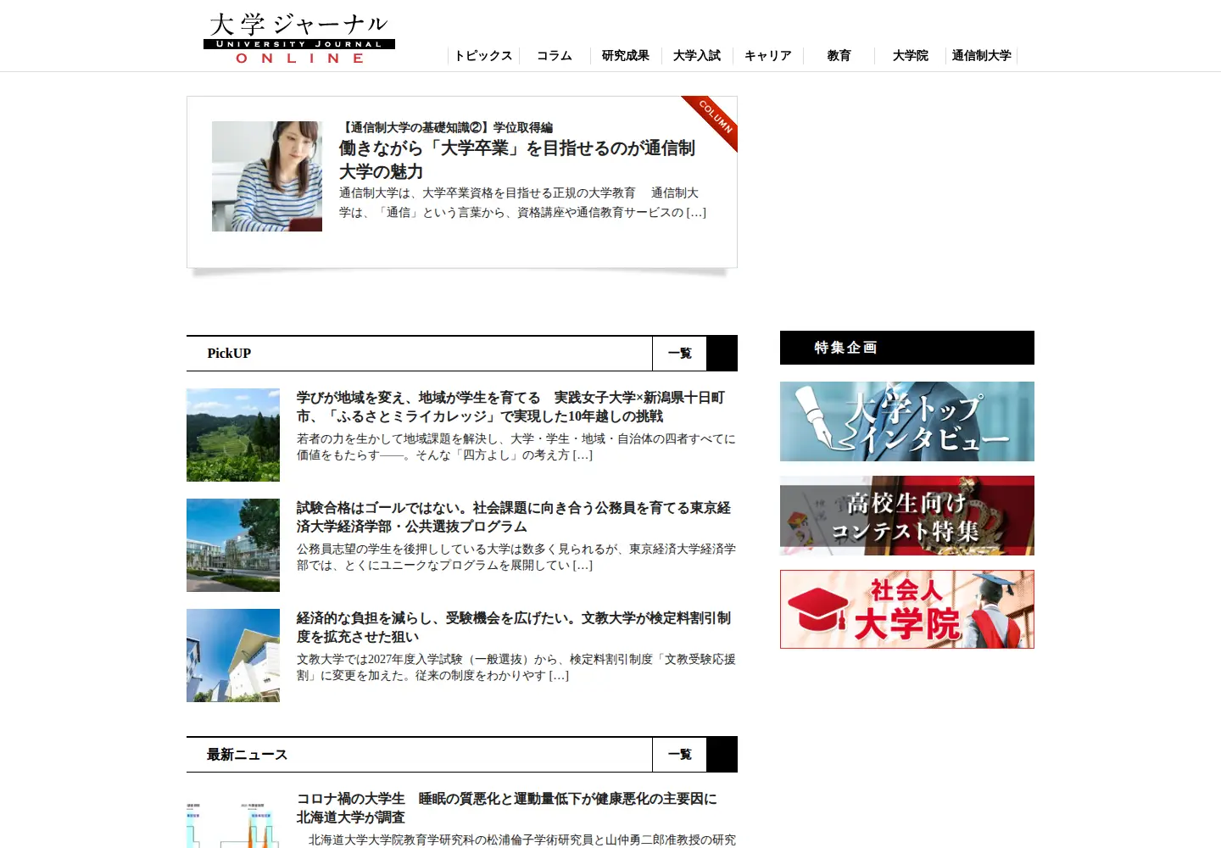Viewport: 1221px width, 848px height.
Task: Open the 大学トップインタビュー banner
Action: 907,421
